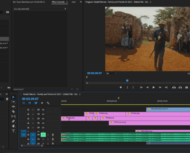This screenshot has width=190, height=153.
Task: Select the Razor tool
Action: [x=13, y=112]
